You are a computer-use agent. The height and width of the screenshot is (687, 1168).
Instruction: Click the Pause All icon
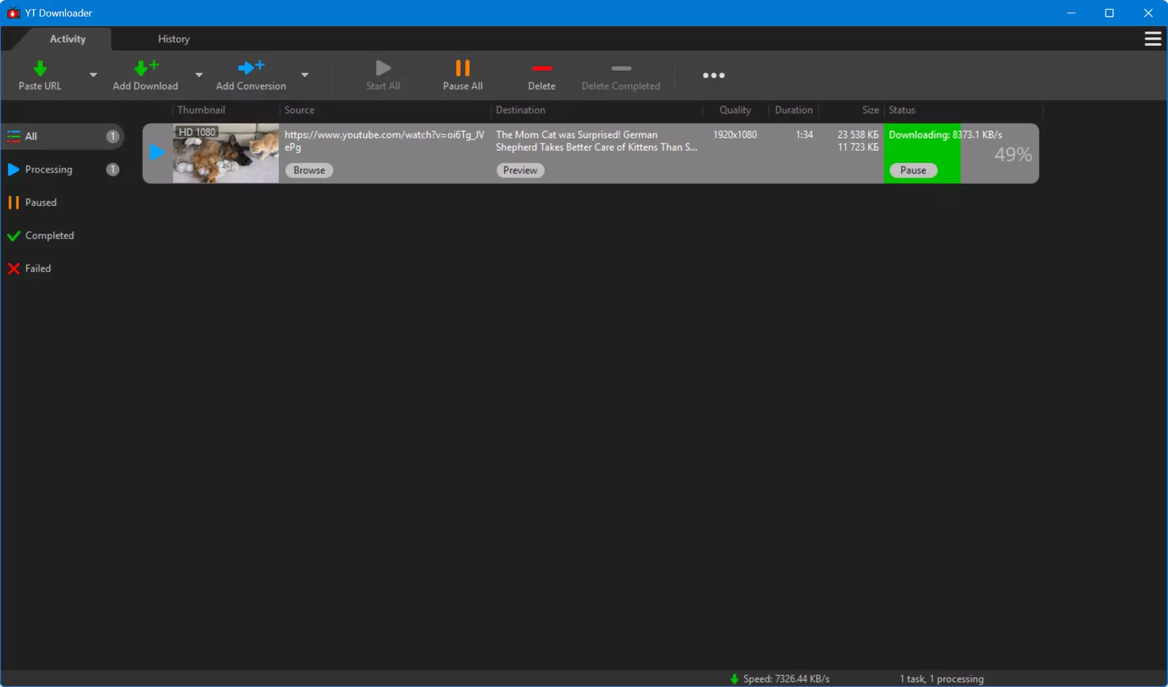click(x=463, y=68)
